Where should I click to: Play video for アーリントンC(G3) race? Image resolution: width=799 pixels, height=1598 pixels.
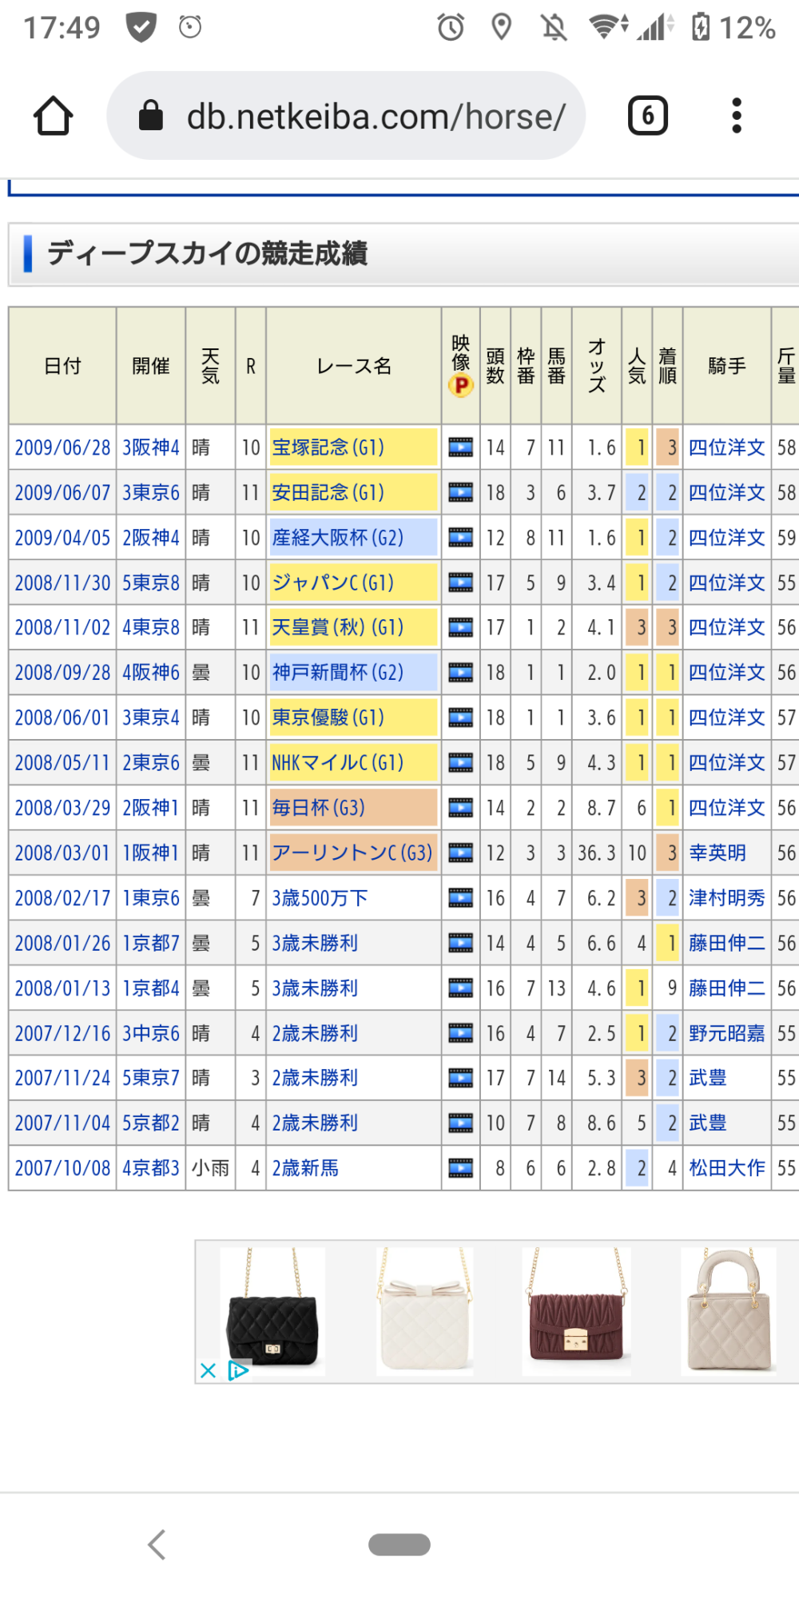(x=461, y=853)
